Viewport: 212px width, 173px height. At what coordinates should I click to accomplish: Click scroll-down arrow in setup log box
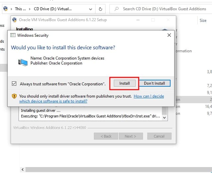pos(165,117)
